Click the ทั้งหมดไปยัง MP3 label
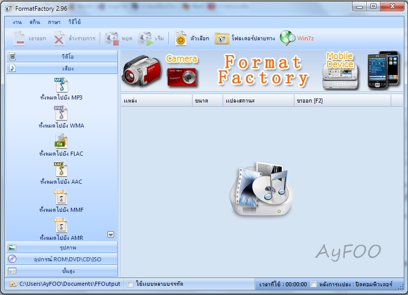 click(x=62, y=97)
